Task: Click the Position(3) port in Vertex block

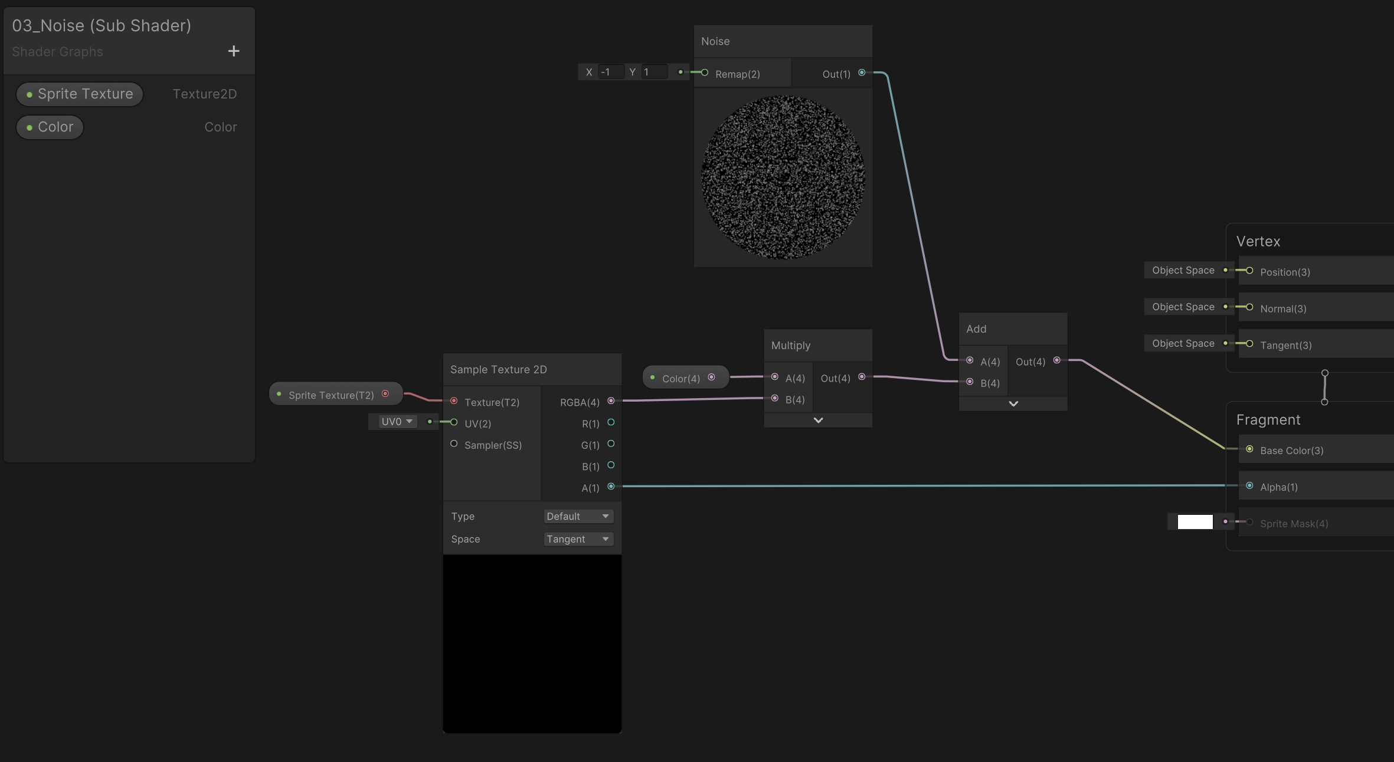Action: point(1249,271)
